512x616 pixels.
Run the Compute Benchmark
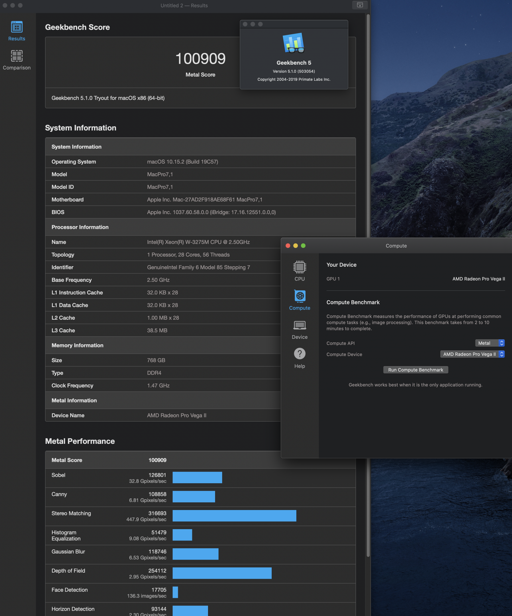point(415,370)
